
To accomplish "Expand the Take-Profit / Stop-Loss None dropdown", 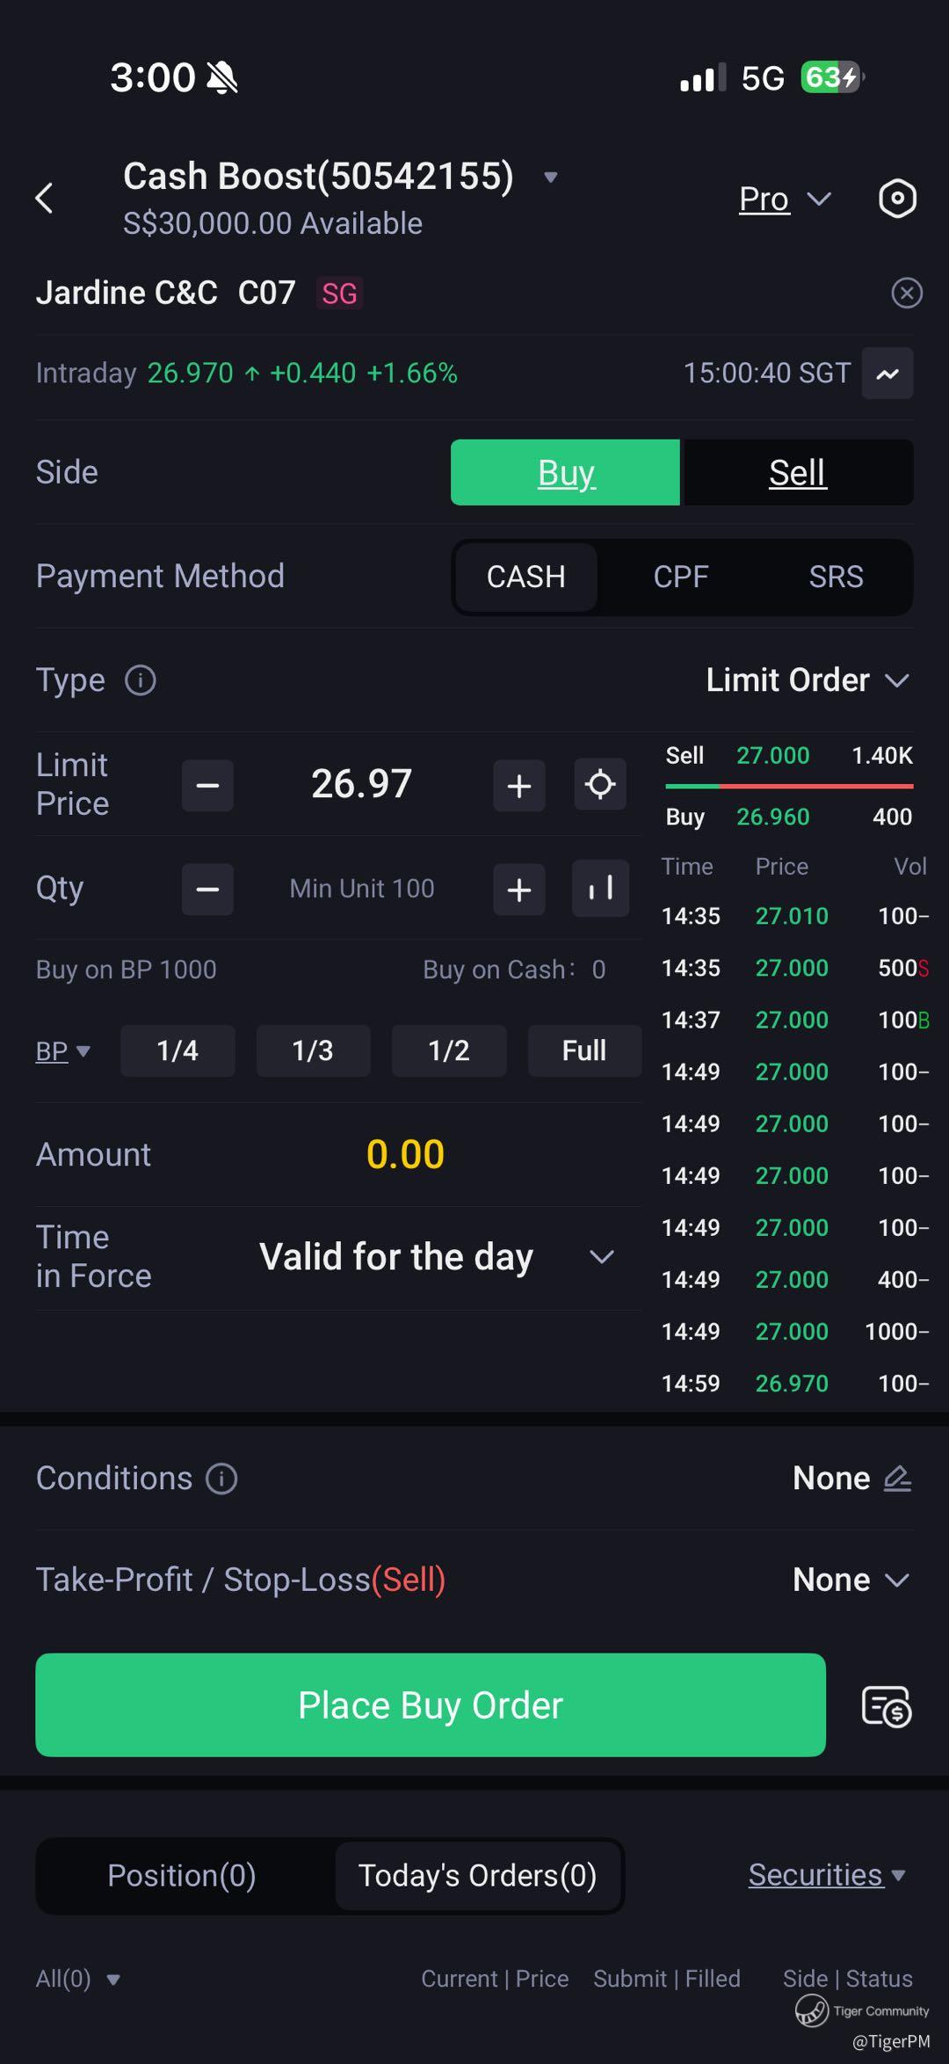I will 851,1581.
